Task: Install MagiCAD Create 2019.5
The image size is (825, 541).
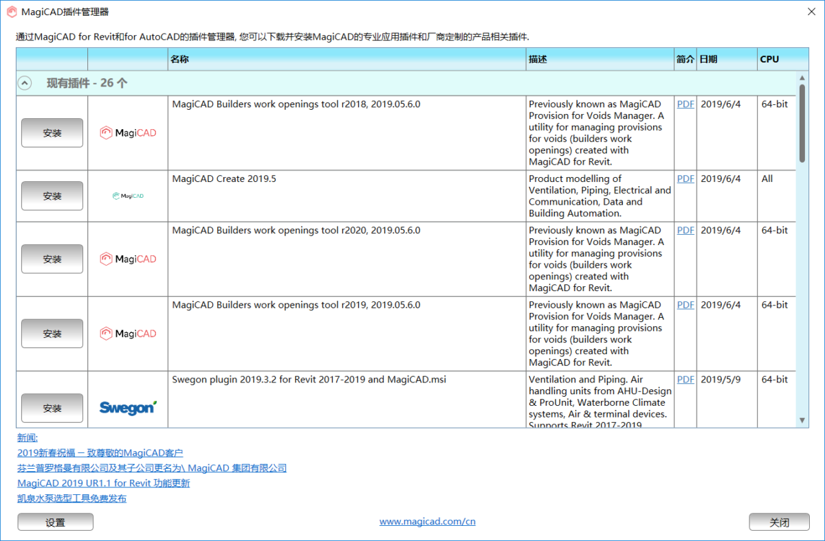Action: [x=52, y=196]
